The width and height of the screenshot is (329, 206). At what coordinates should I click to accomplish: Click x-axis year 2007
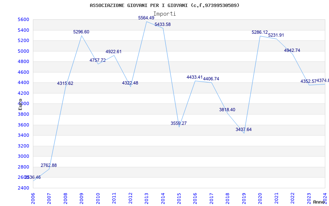tap(49, 199)
